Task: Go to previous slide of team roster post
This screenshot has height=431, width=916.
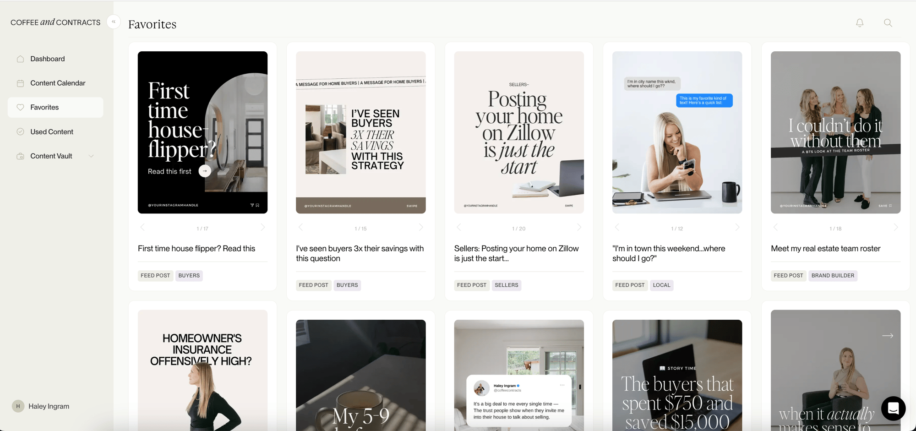Action: point(775,228)
